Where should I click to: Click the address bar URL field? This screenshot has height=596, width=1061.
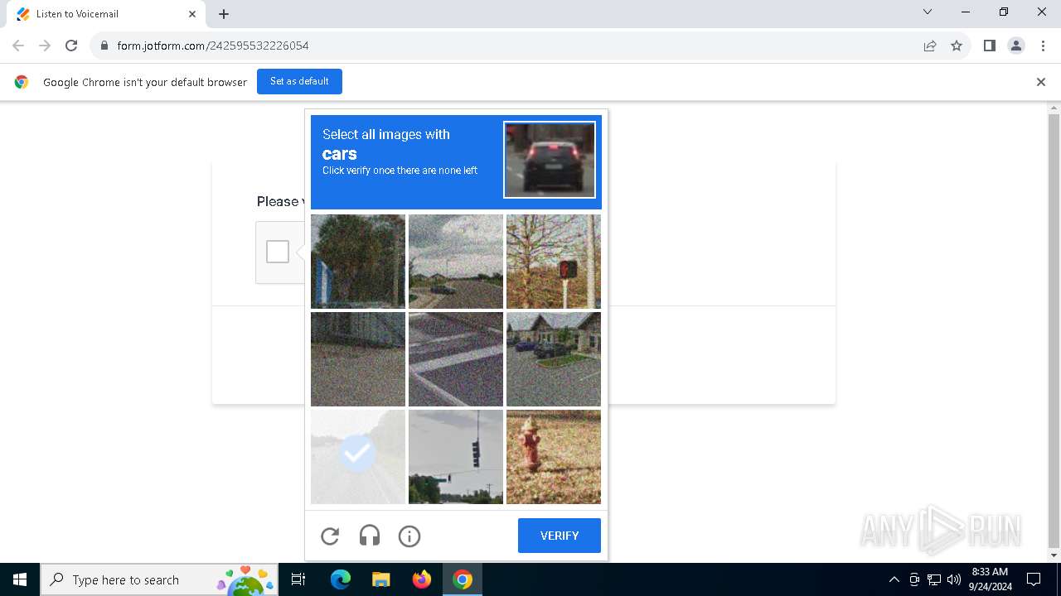click(x=506, y=46)
